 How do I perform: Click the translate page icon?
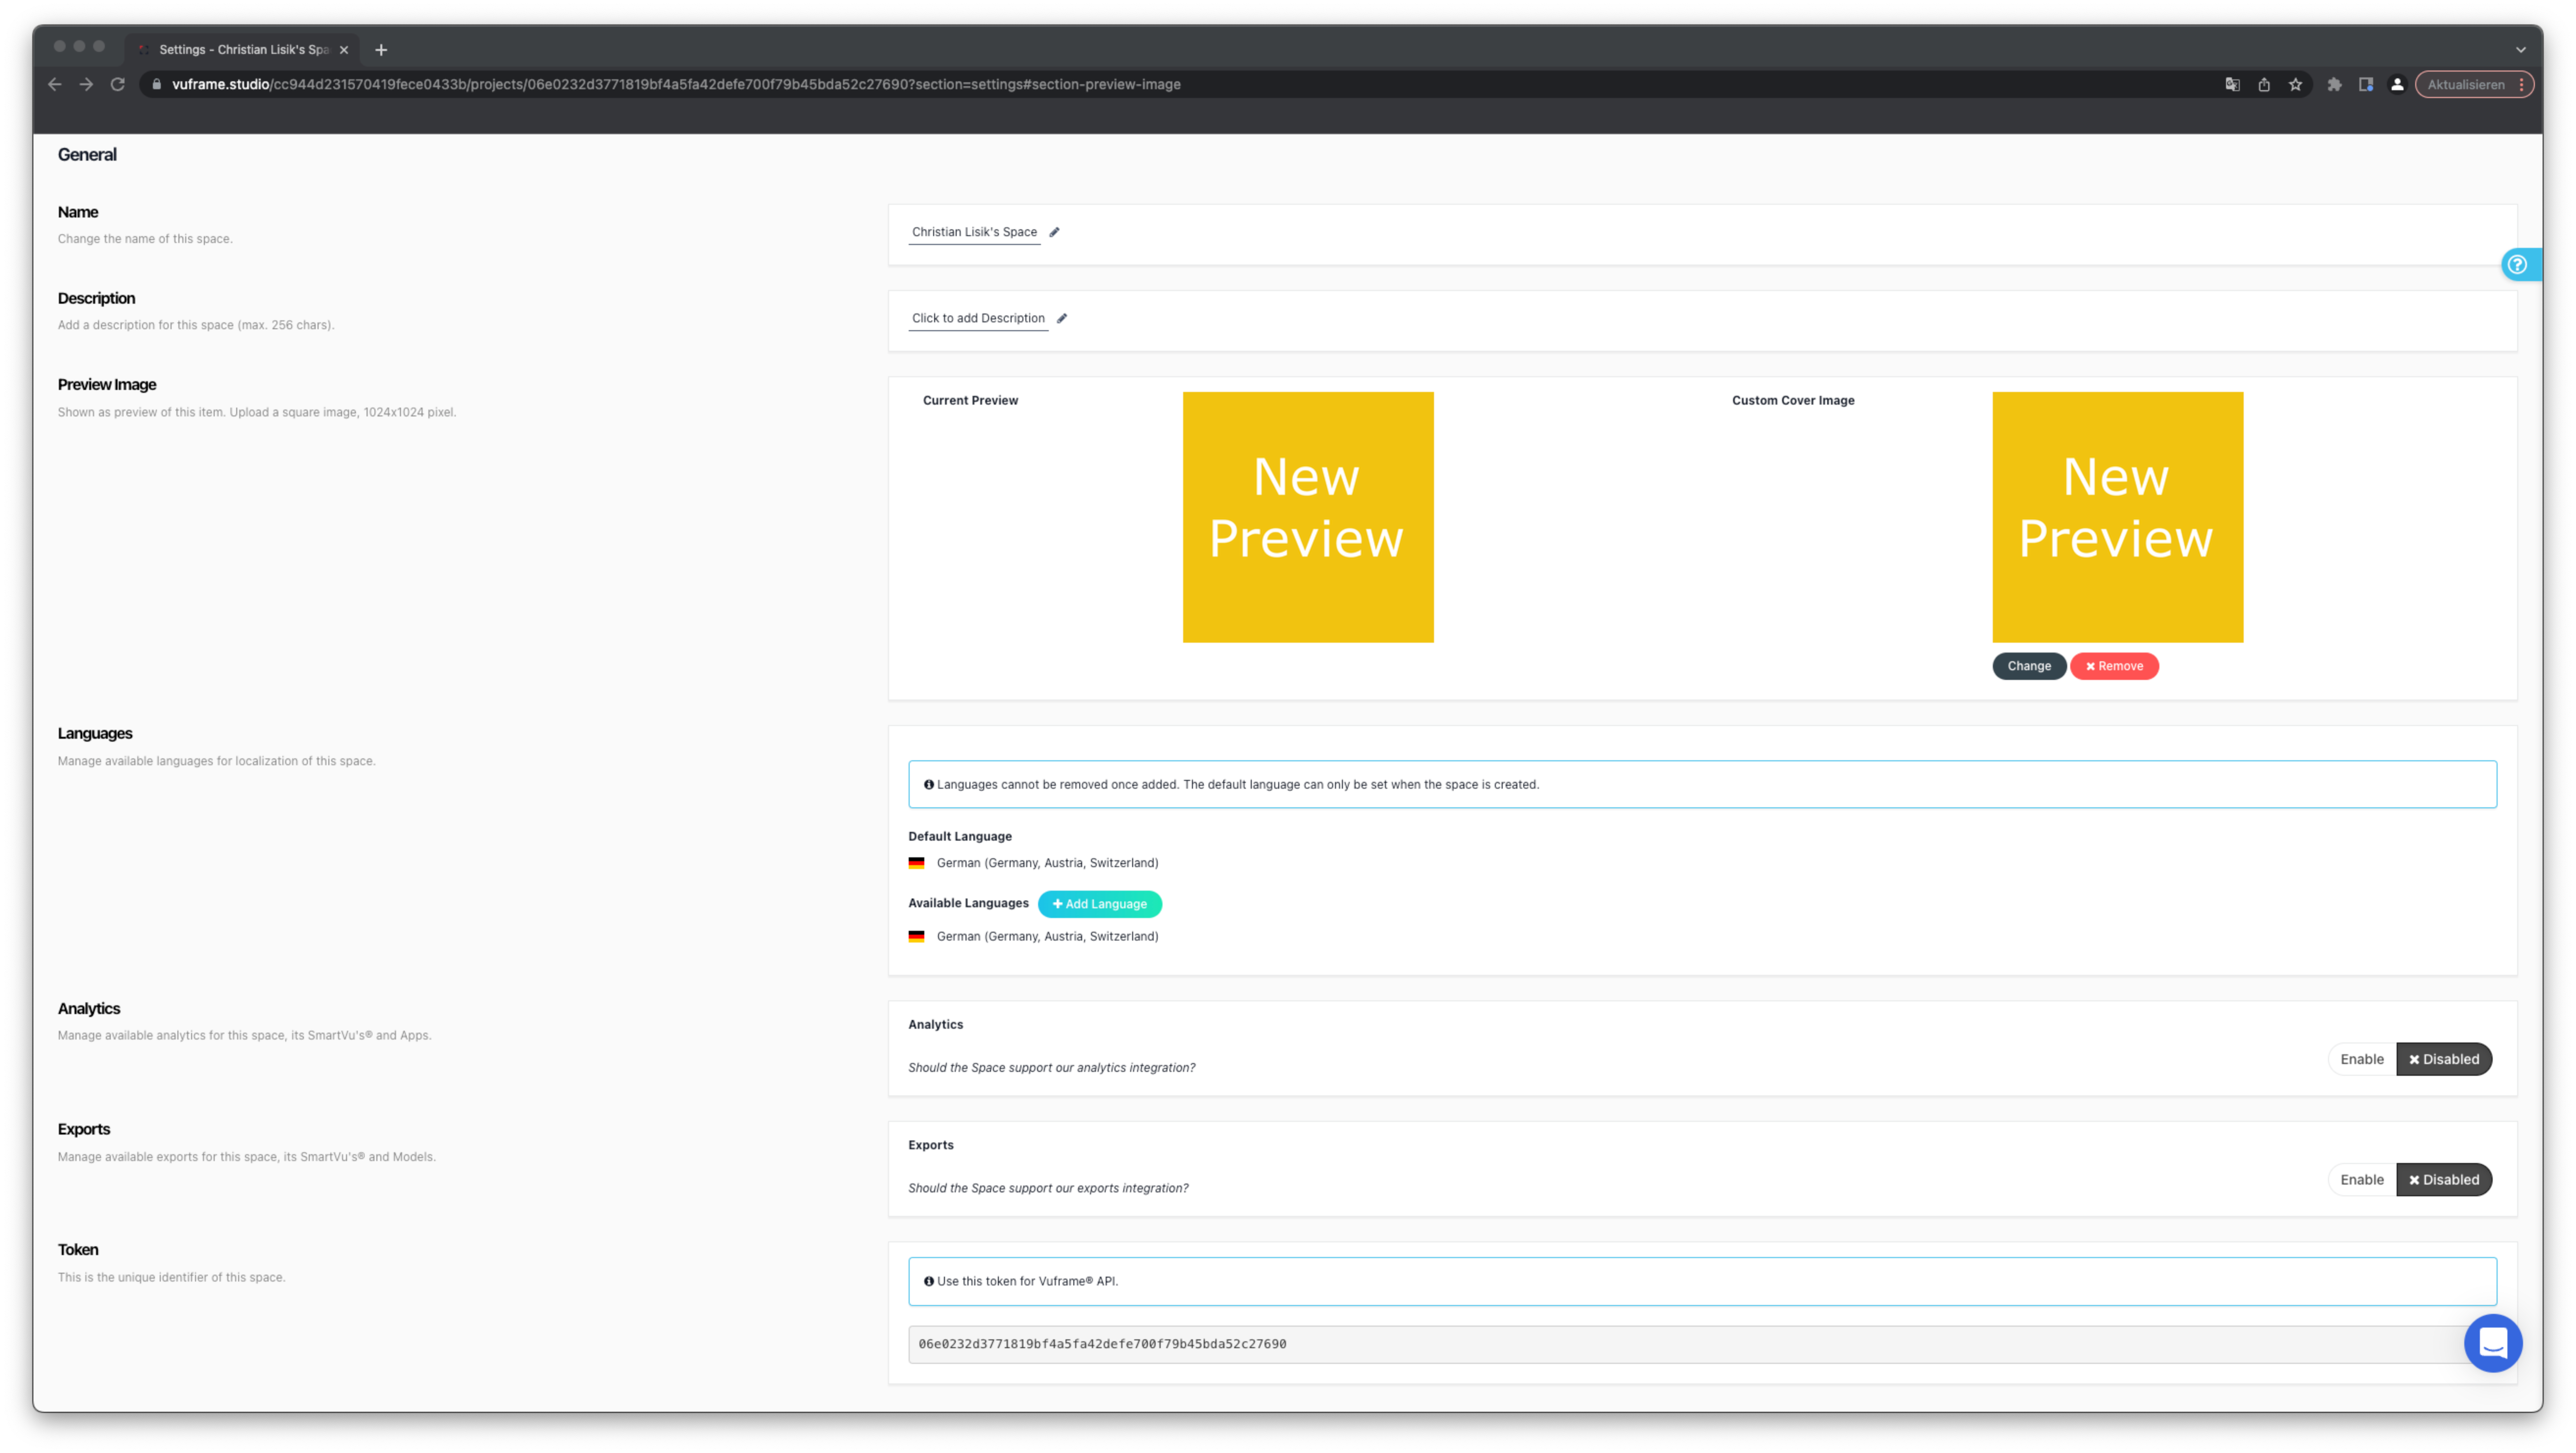pyautogui.click(x=2232, y=85)
